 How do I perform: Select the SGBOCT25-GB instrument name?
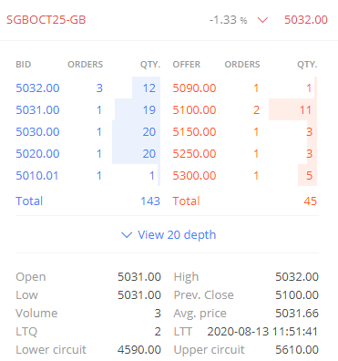(x=46, y=20)
